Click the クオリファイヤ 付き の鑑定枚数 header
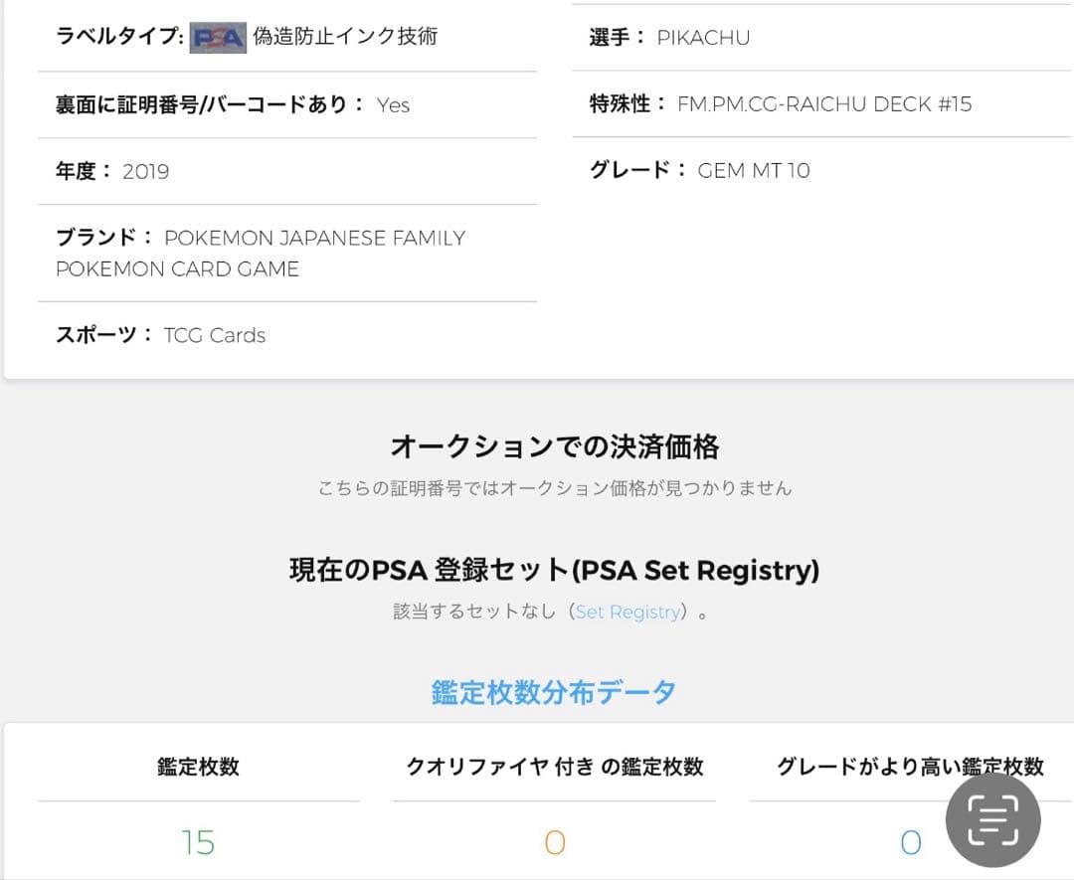Image resolution: width=1074 pixels, height=880 pixels. click(x=554, y=767)
